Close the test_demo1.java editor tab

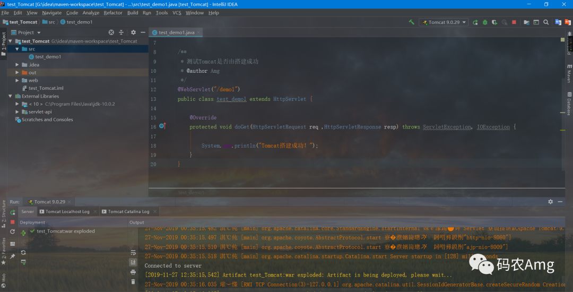tap(198, 32)
